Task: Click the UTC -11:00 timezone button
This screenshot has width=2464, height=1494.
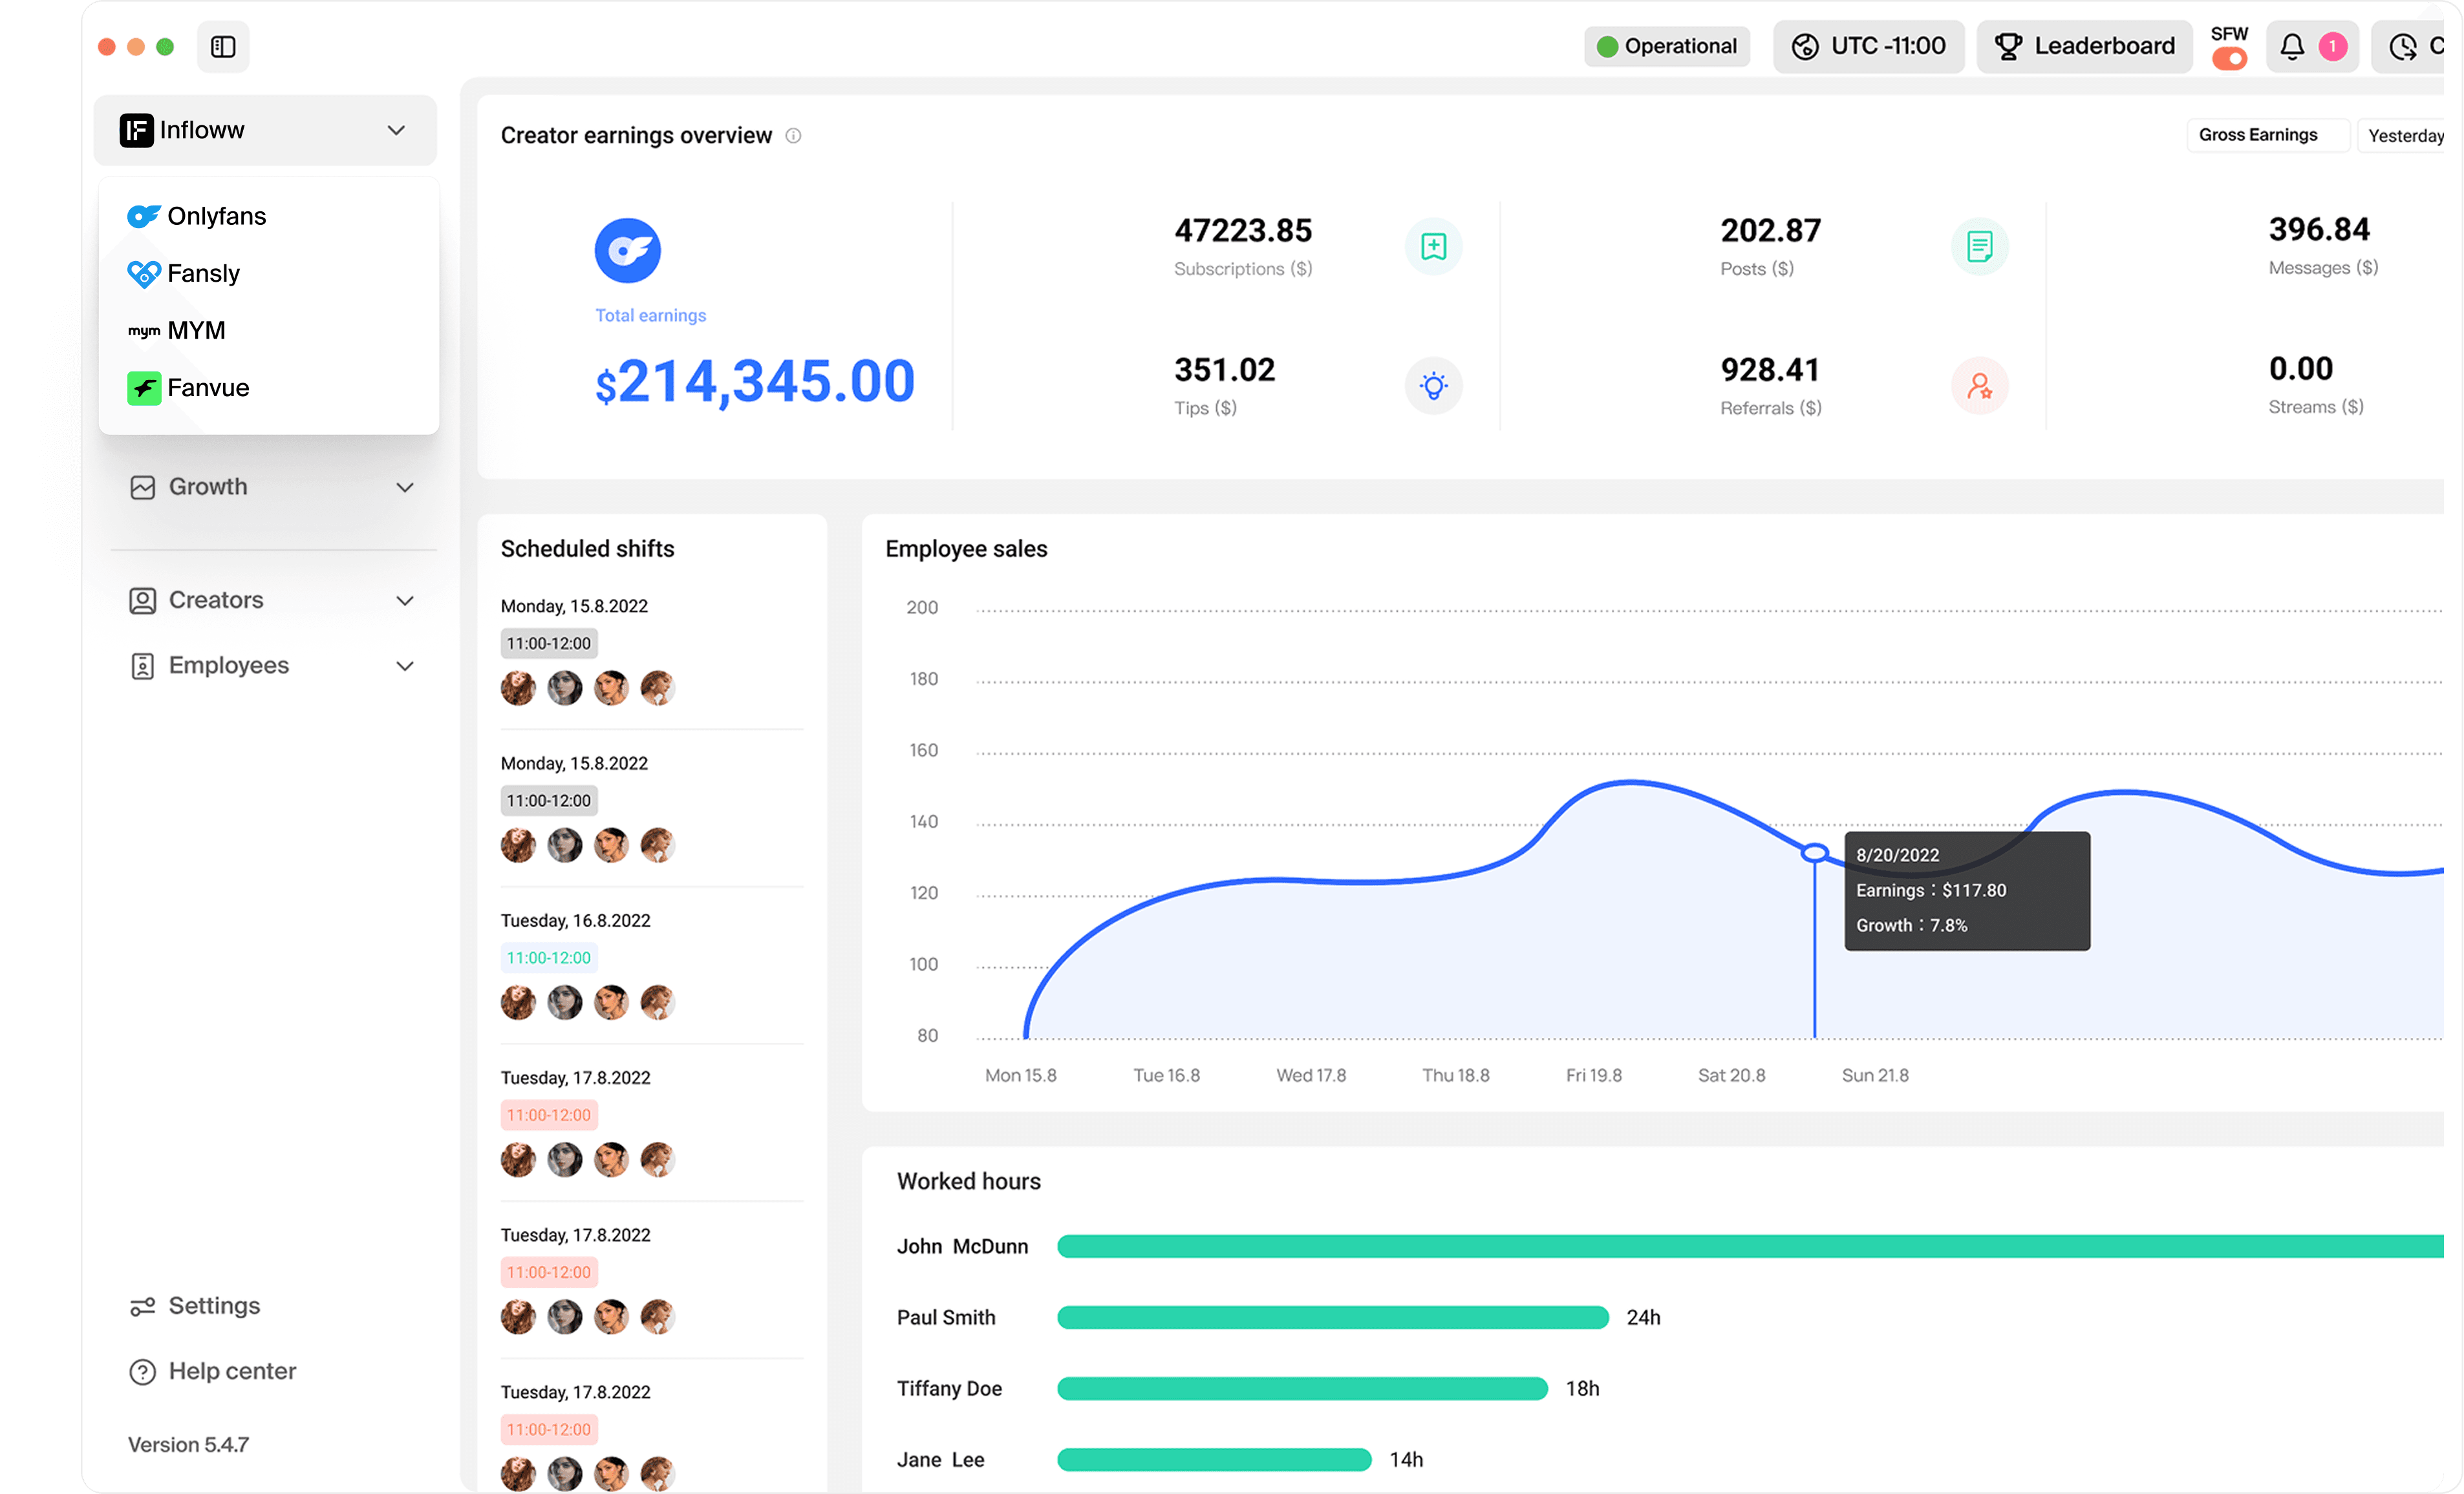Action: (x=1868, y=47)
